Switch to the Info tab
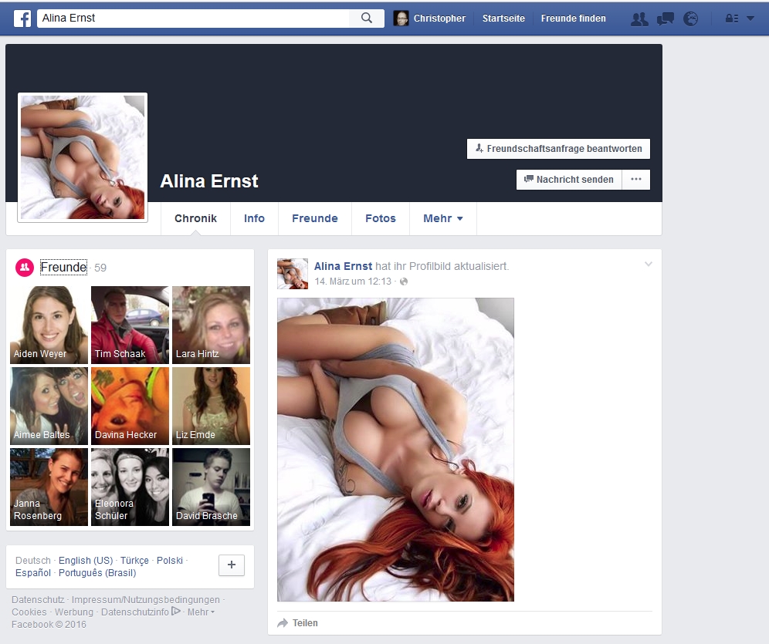The height and width of the screenshot is (644, 769). pos(254,218)
